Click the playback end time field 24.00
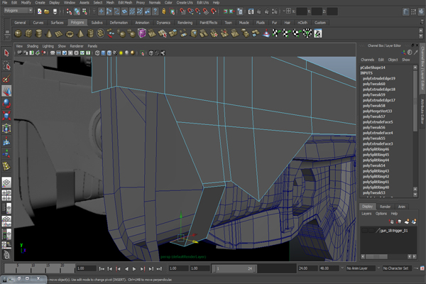The width and height of the screenshot is (426, 284). click(308, 268)
